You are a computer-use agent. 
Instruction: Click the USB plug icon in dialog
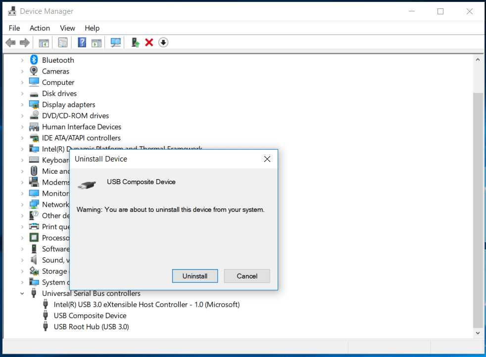click(87, 185)
